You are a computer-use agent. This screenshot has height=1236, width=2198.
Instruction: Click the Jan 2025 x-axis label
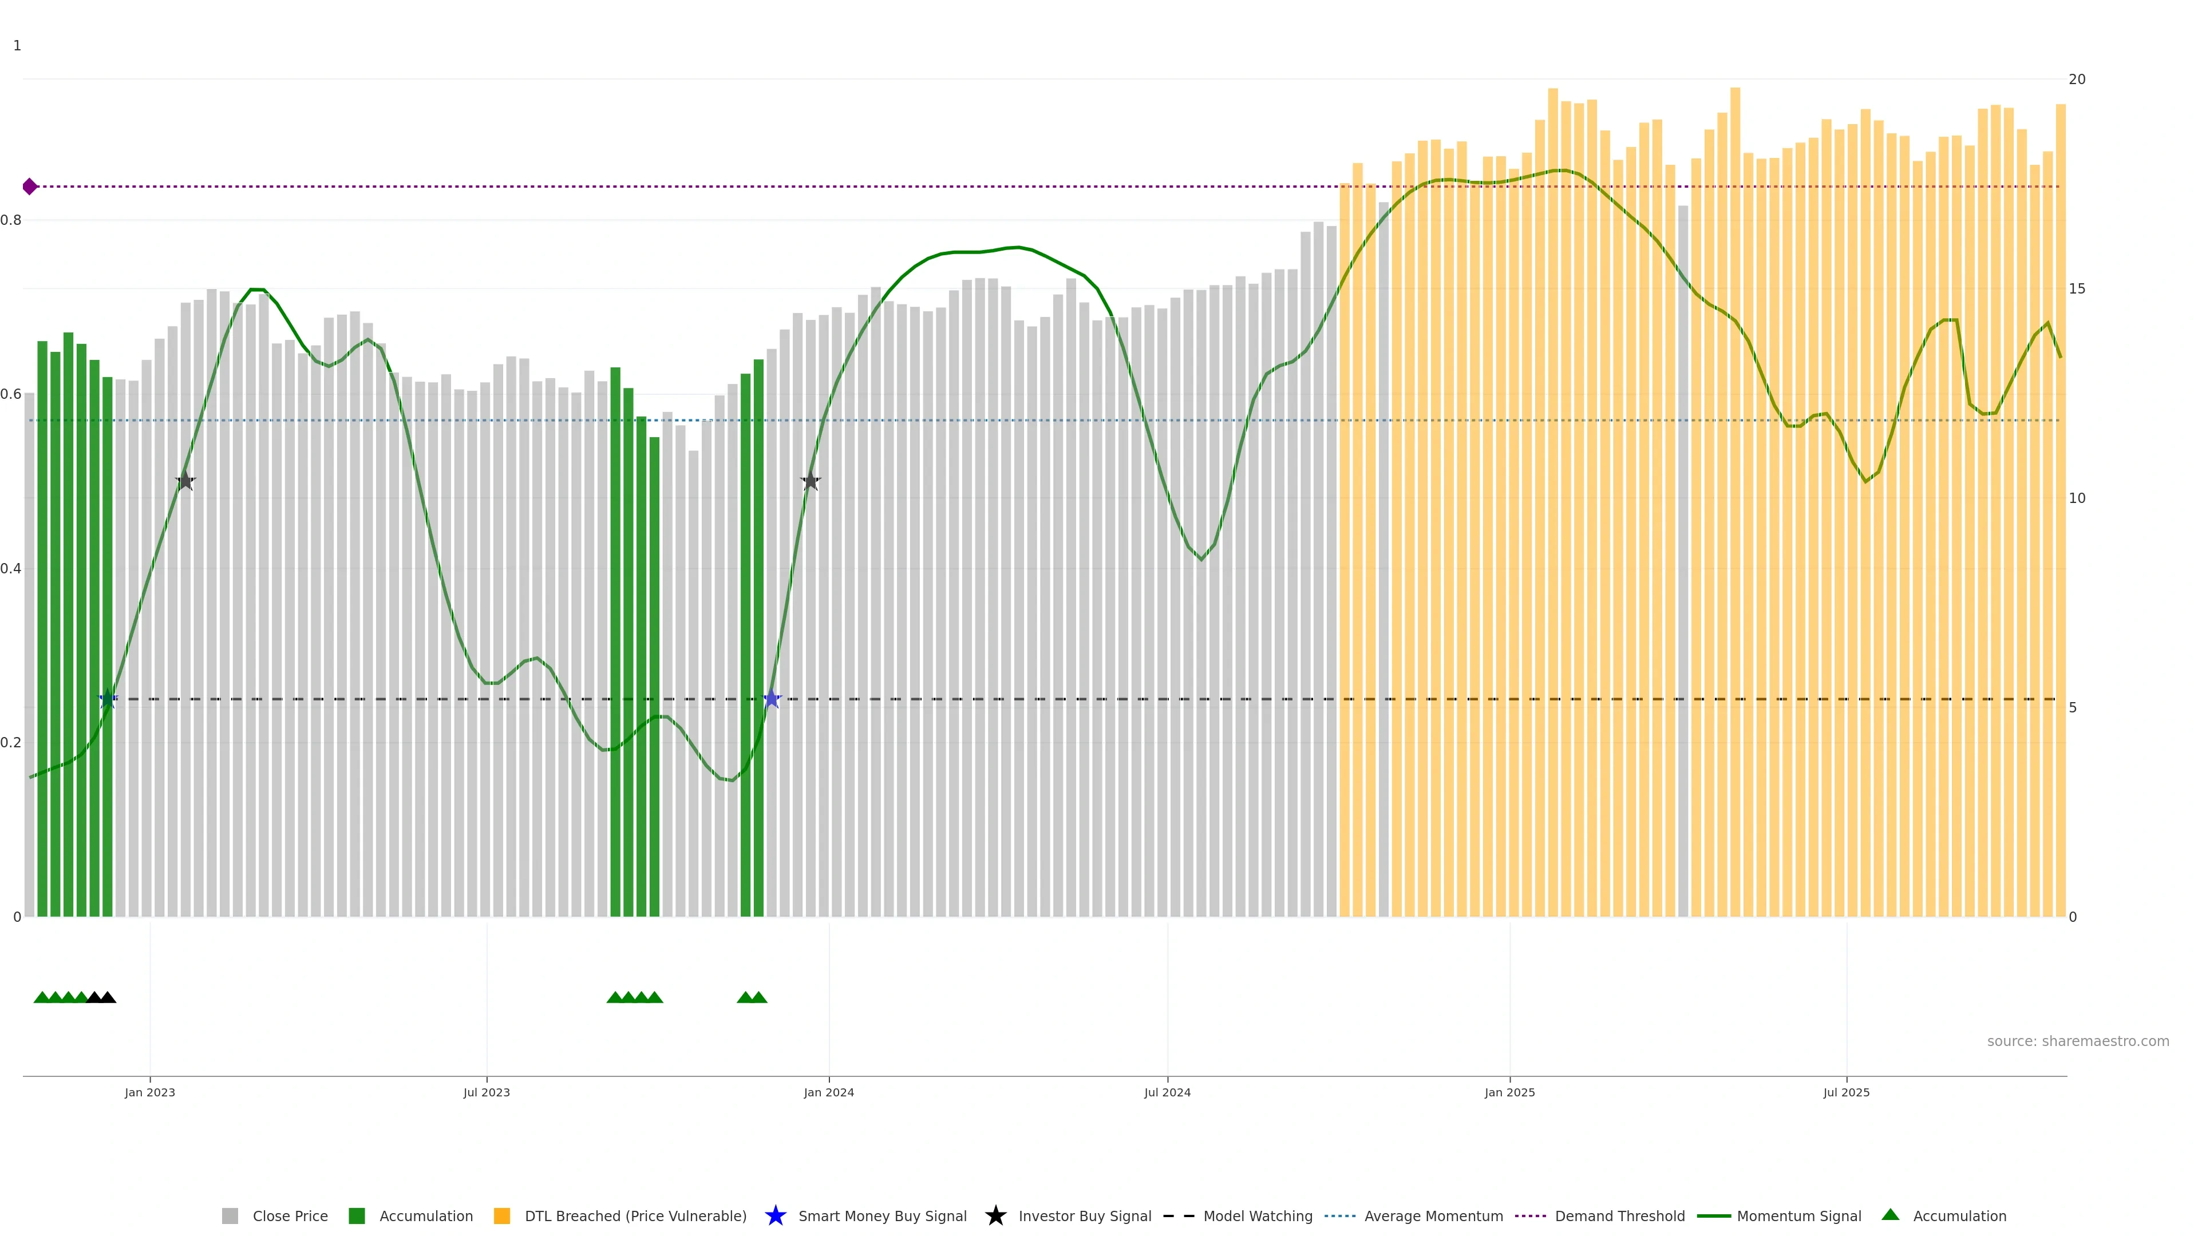pyautogui.click(x=1509, y=1092)
